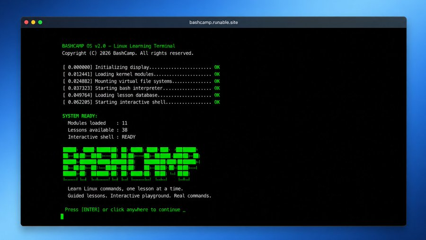Image resolution: width=426 pixels, height=240 pixels.
Task: Click the green maximize window button
Action: coord(40,22)
